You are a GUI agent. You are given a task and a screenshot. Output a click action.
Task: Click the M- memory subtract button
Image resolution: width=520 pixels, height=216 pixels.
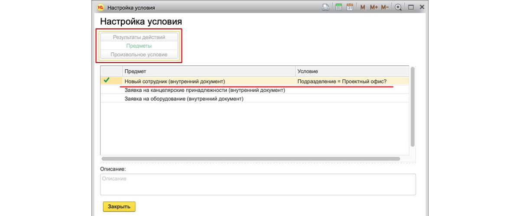click(x=385, y=7)
